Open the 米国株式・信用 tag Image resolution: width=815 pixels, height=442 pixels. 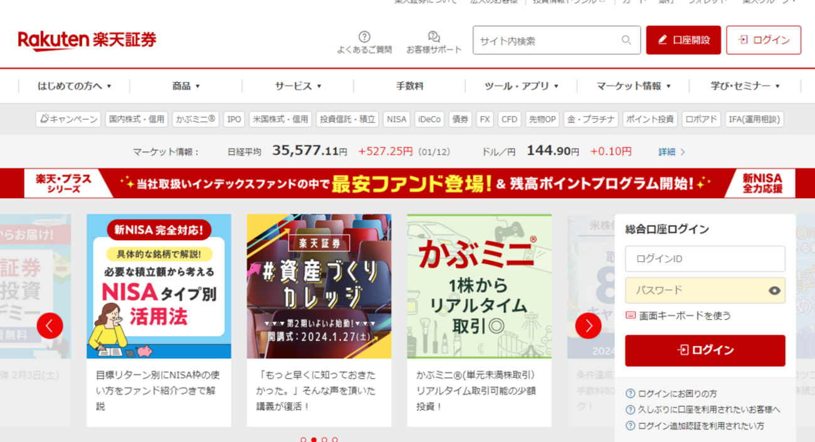pyautogui.click(x=280, y=119)
